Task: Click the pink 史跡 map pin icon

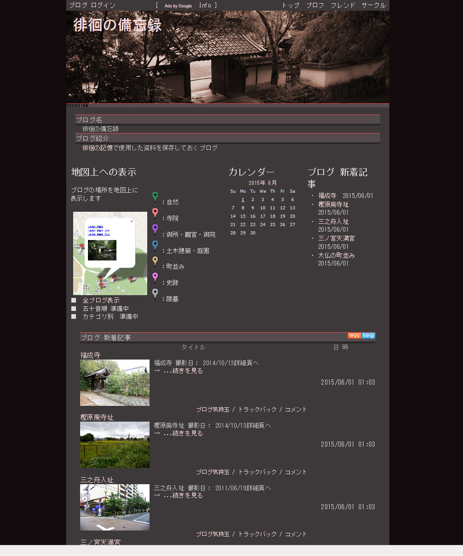Action: click(x=155, y=278)
